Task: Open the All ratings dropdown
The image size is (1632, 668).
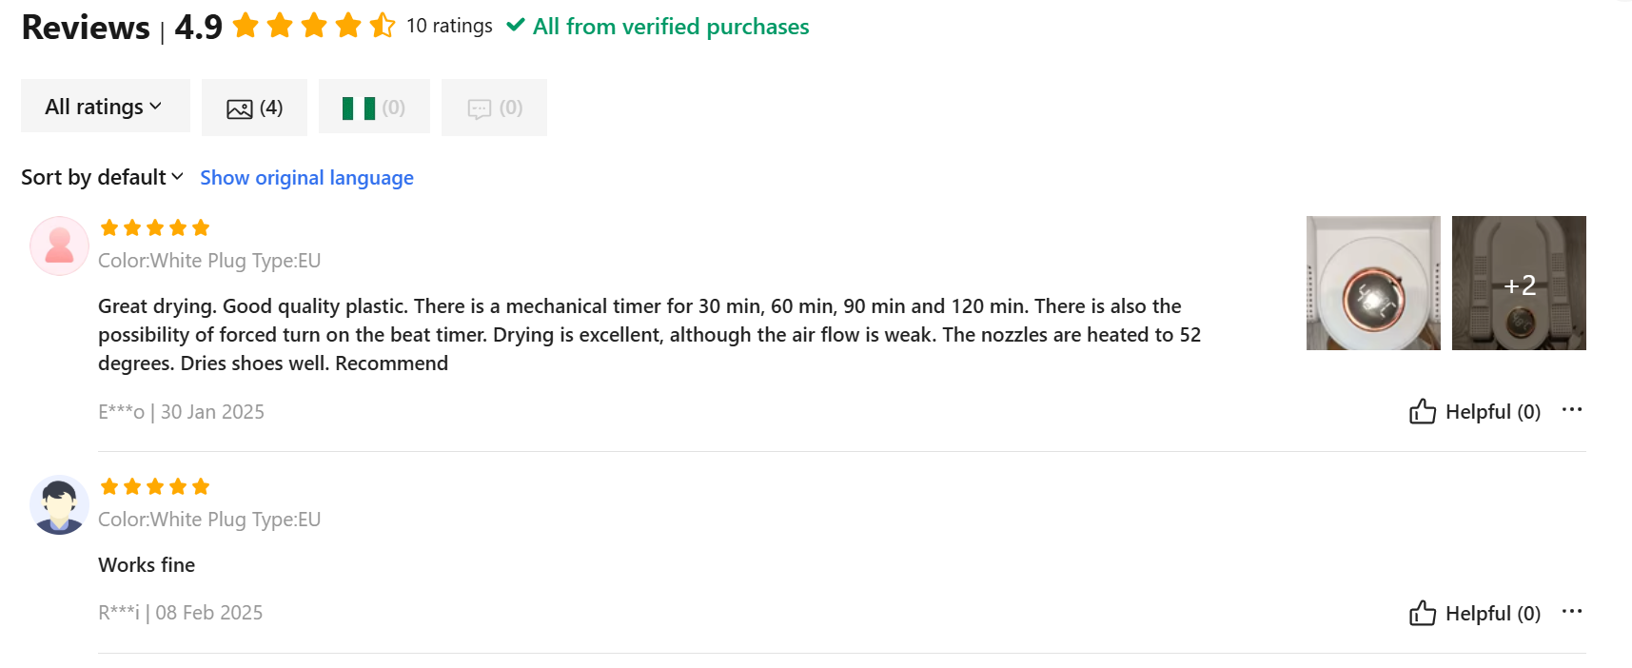Action: 105,107
